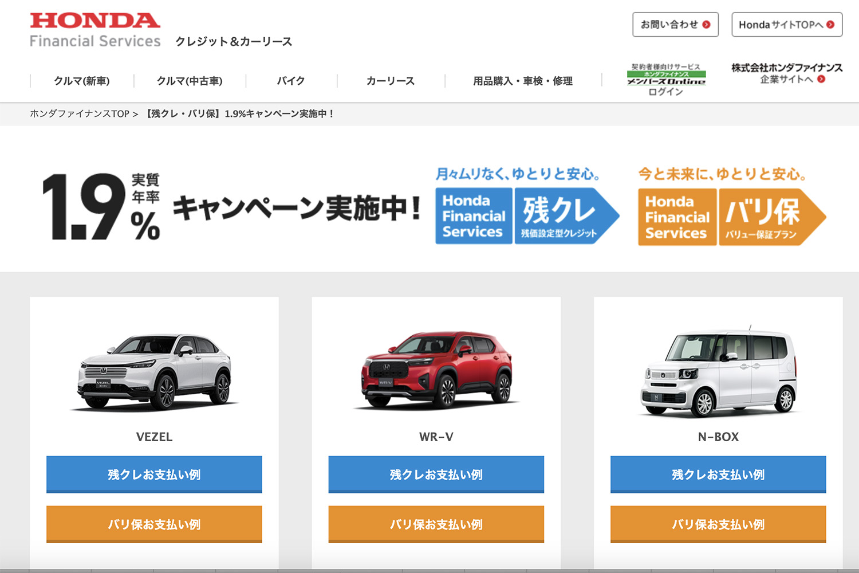This screenshot has height=573, width=859.
Task: Open 用品購入・車検・修理 section
Action: click(x=523, y=81)
